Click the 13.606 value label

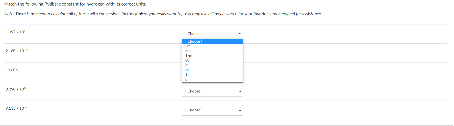(12, 70)
